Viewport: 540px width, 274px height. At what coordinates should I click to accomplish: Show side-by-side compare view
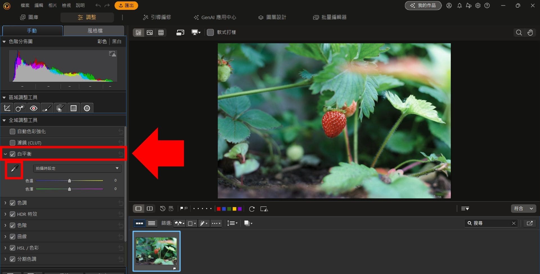pos(150,209)
